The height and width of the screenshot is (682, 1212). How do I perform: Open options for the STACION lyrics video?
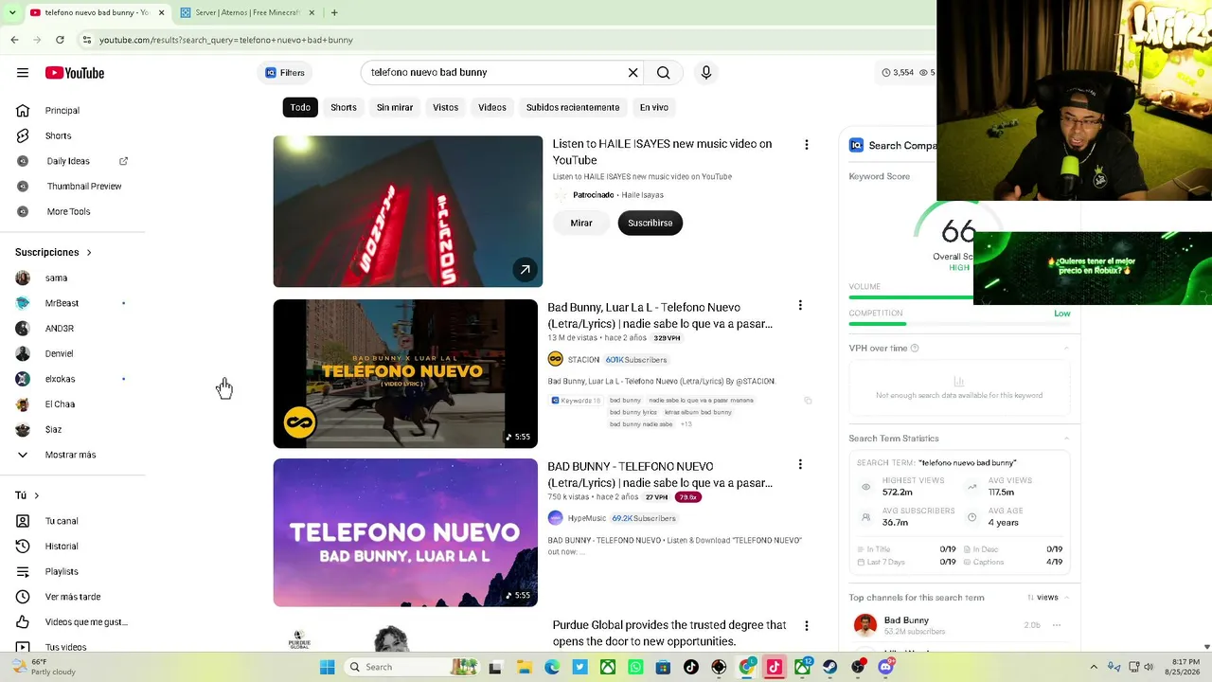point(800,305)
